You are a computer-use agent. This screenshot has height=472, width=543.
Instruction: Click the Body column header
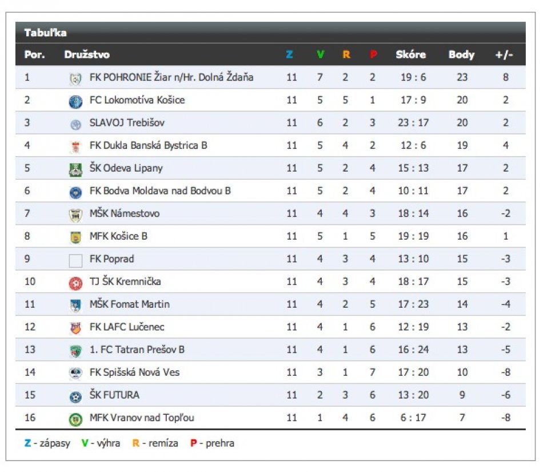click(461, 55)
